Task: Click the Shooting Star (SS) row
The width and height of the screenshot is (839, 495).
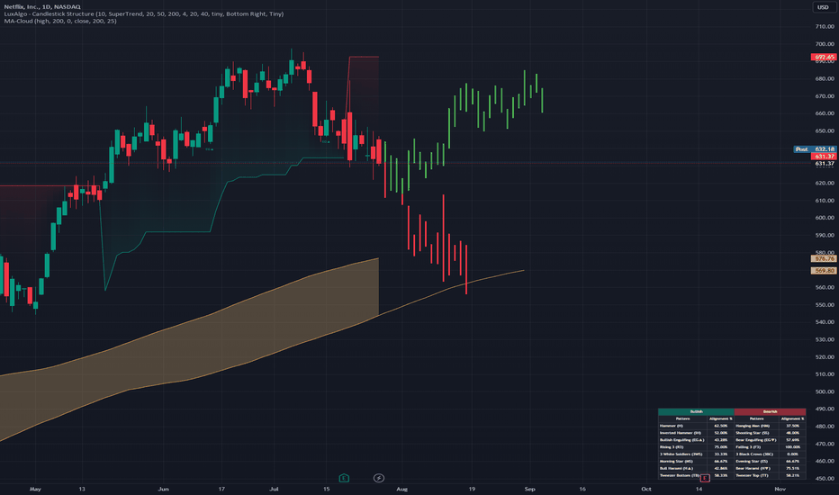Action: pyautogui.click(x=770, y=433)
